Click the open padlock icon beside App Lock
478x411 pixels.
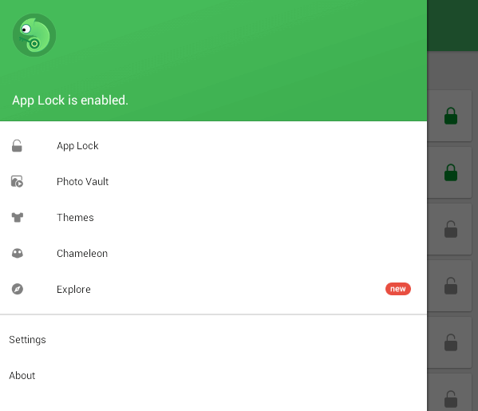pos(17,146)
